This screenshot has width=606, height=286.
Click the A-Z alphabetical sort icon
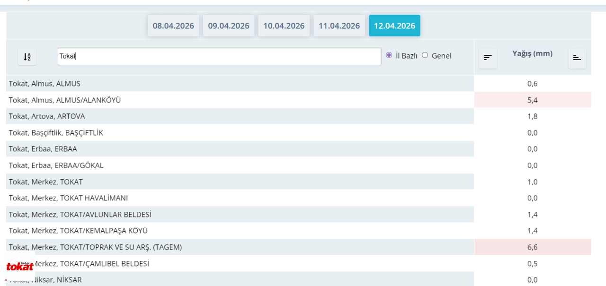tap(27, 57)
